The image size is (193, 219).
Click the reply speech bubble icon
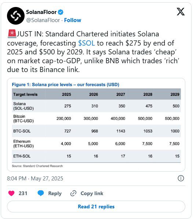pyautogui.click(x=41, y=193)
